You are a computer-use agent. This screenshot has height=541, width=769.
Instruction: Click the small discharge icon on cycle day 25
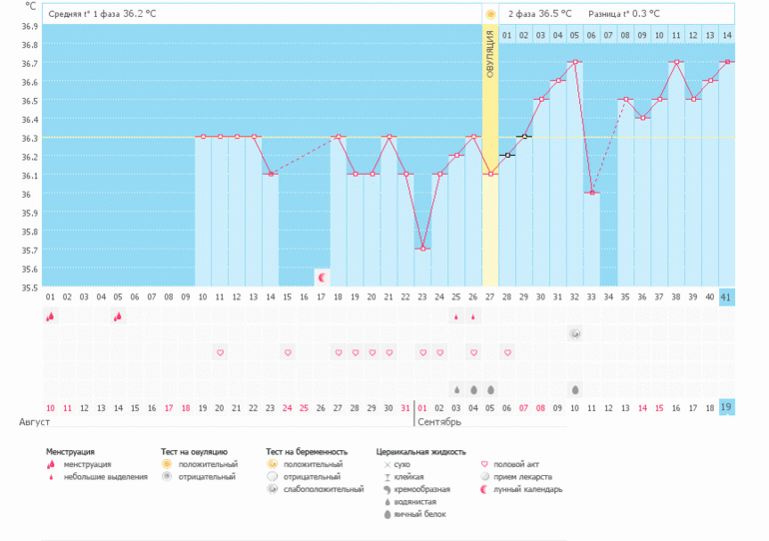pos(456,316)
